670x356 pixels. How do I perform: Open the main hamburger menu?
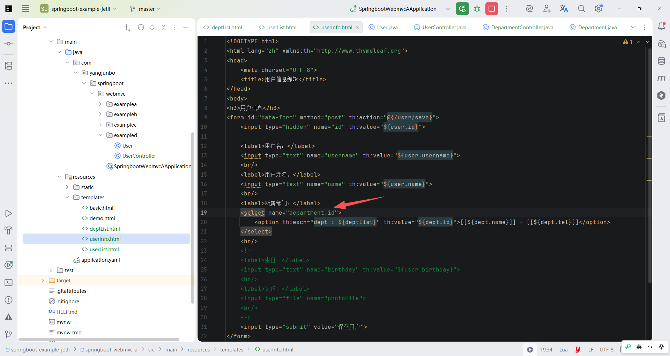point(25,9)
